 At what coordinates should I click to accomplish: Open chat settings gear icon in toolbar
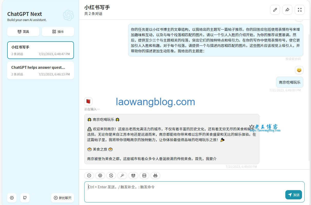[x=100, y=175]
